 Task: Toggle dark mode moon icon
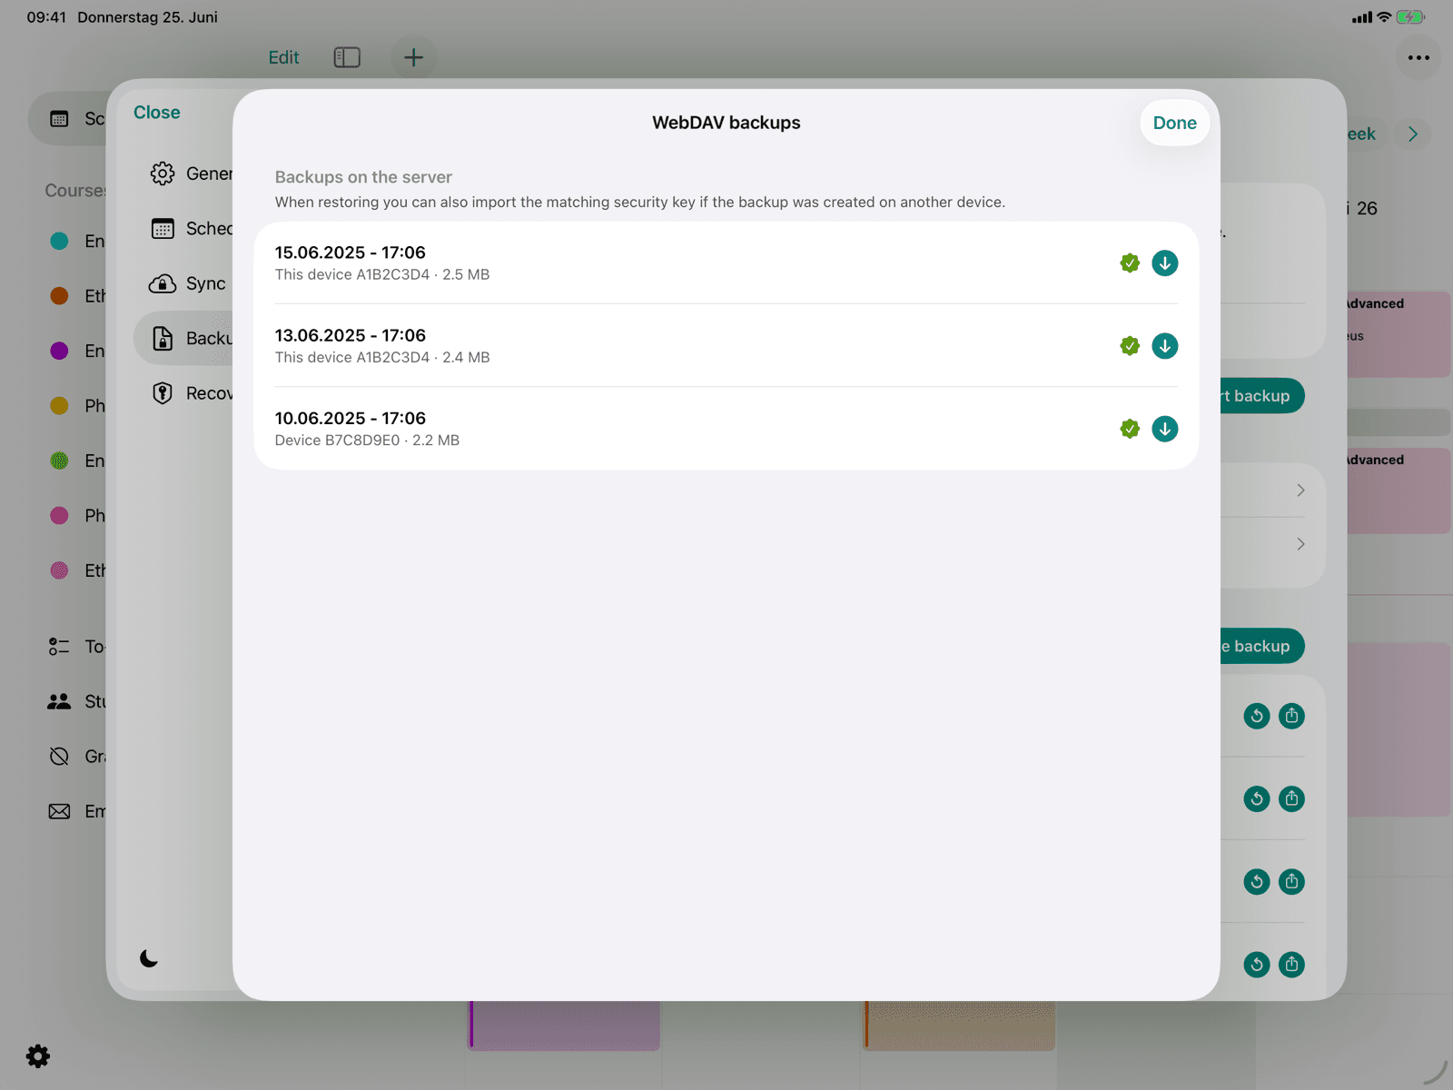click(x=150, y=958)
